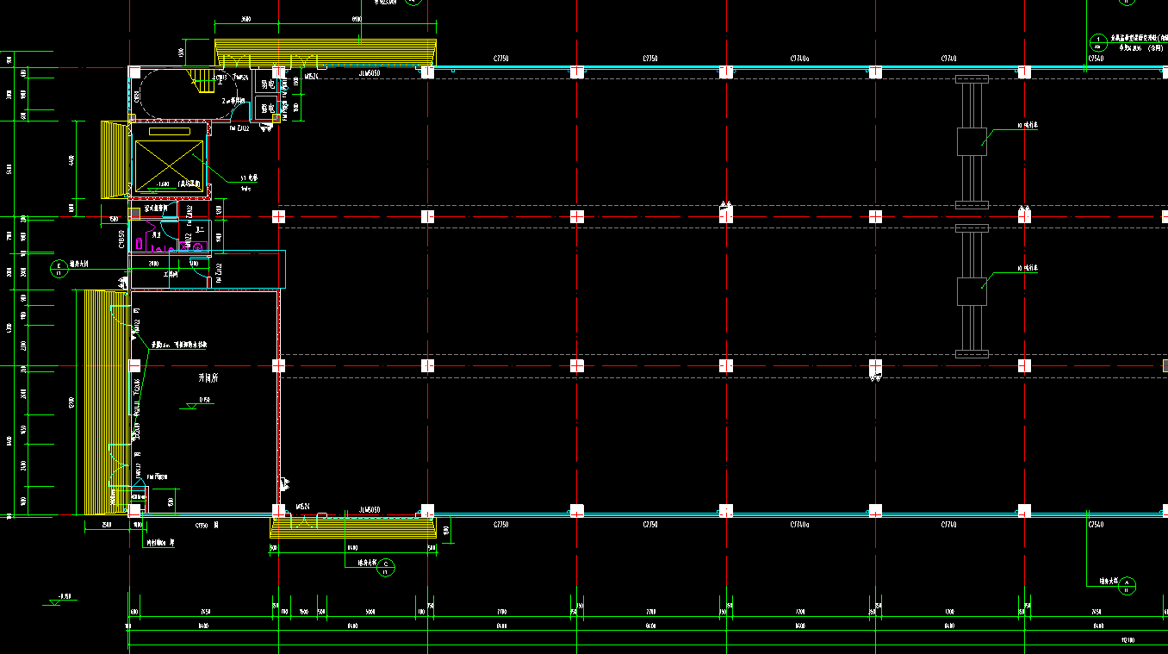Select the 弱电 room label

click(266, 86)
